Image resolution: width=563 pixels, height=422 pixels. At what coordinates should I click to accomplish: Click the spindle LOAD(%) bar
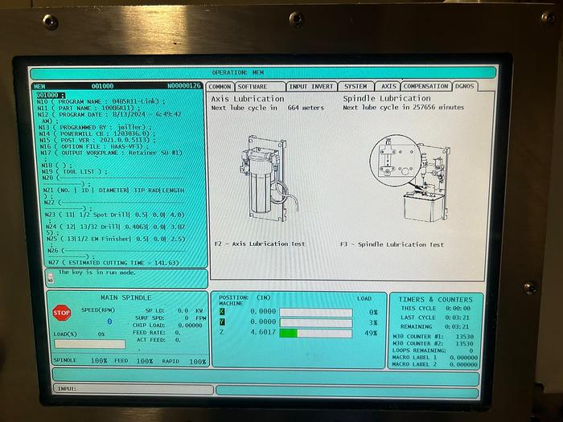click(89, 344)
